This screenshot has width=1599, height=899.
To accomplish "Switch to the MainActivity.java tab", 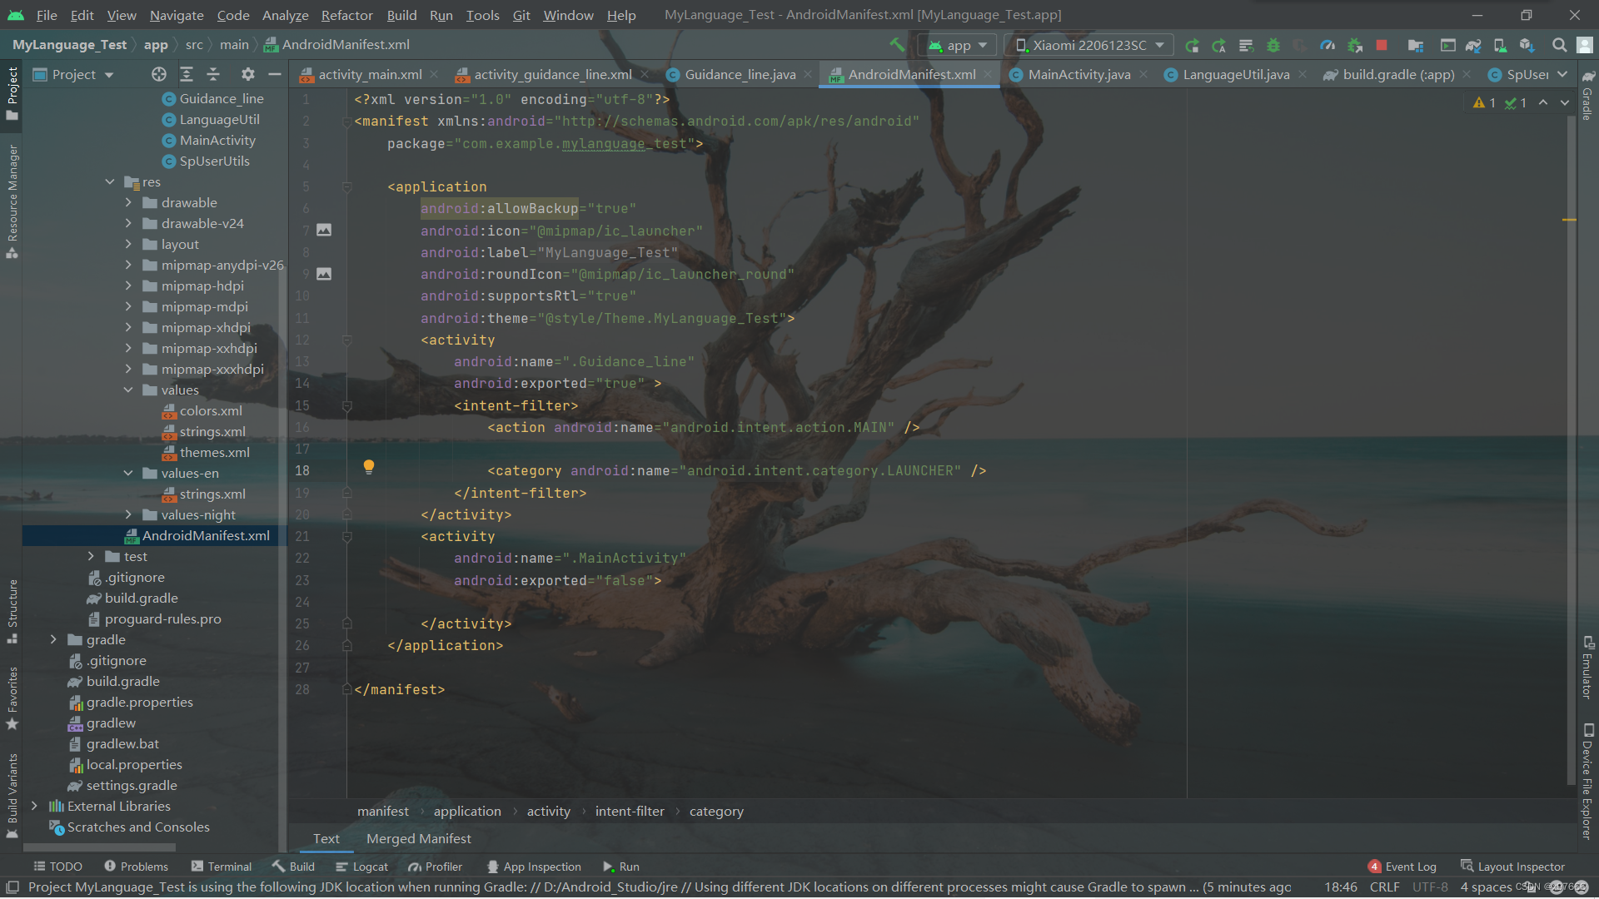I will (1078, 74).
